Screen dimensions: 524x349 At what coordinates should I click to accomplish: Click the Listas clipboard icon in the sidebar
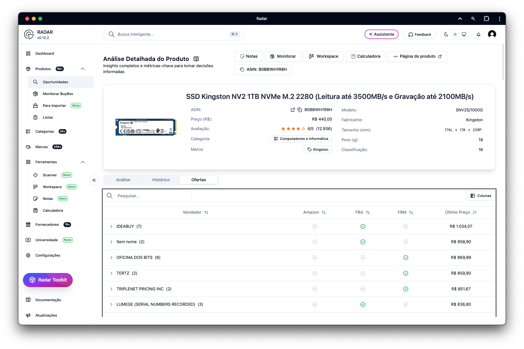(35, 117)
